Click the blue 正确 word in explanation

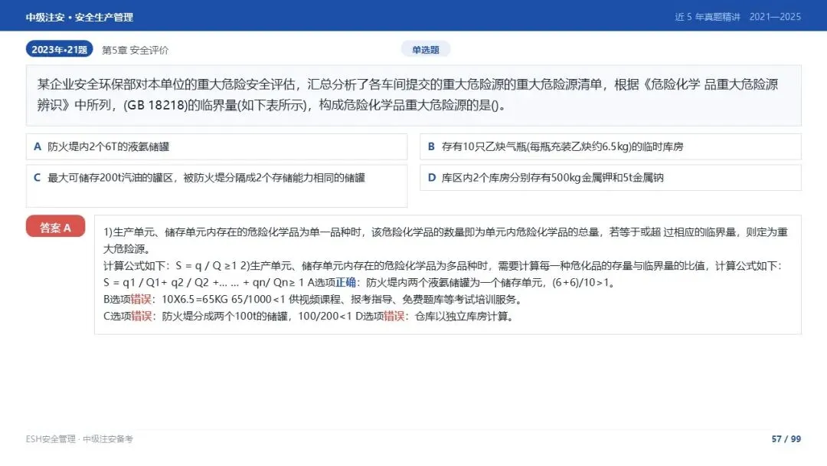345,282
